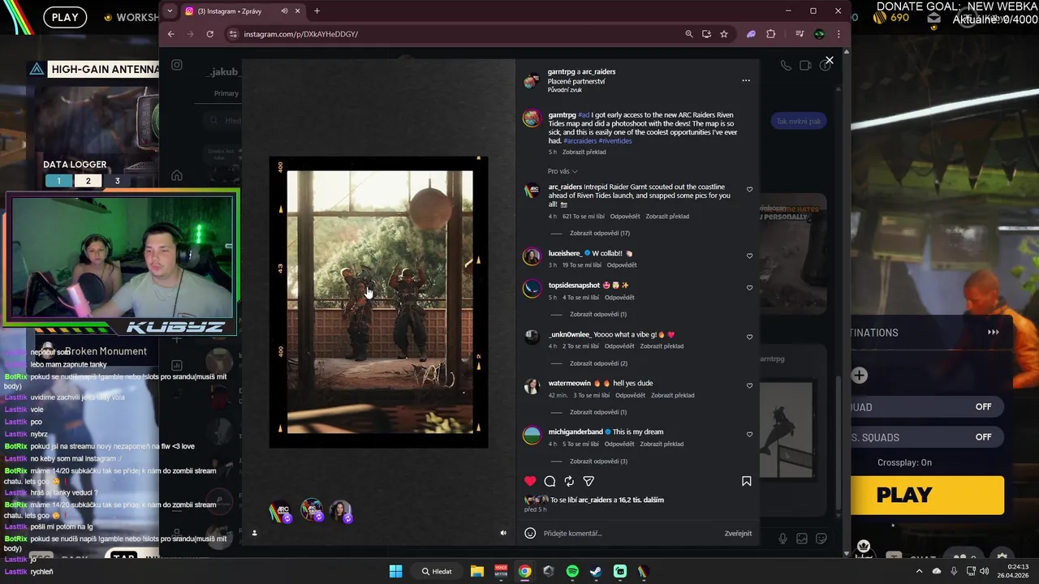The image size is (1039, 584).
Task: Select Data Logger slot 2 in game
Action: (88, 181)
